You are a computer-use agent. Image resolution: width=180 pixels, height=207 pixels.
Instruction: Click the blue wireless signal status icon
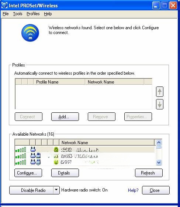point(30,33)
